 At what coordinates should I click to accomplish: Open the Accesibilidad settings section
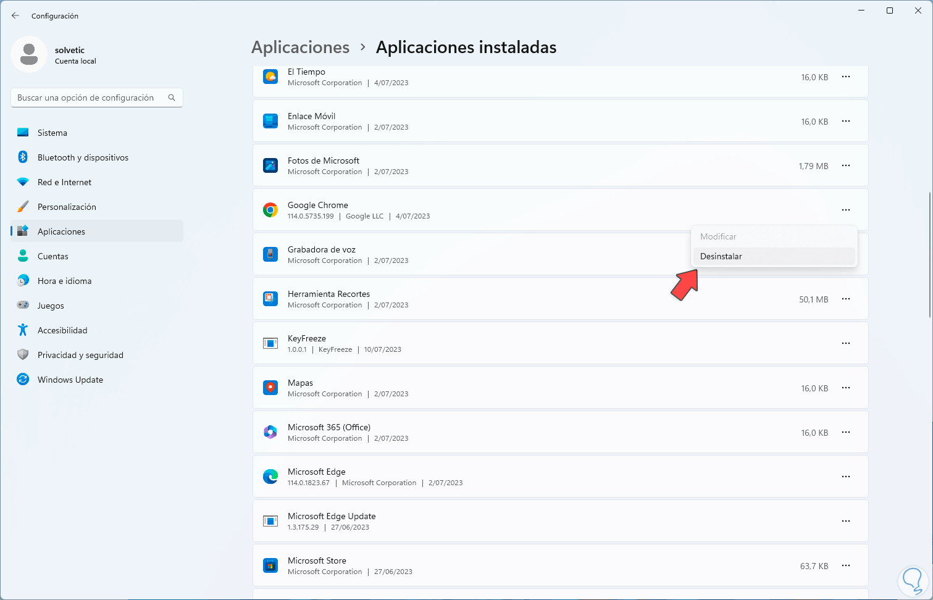click(x=97, y=330)
